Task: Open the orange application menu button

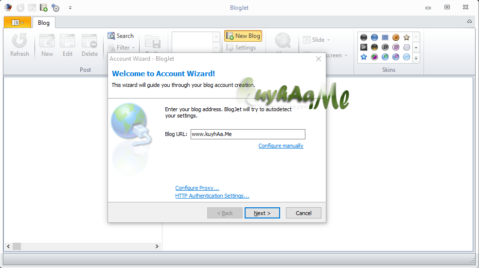Action: click(x=18, y=22)
